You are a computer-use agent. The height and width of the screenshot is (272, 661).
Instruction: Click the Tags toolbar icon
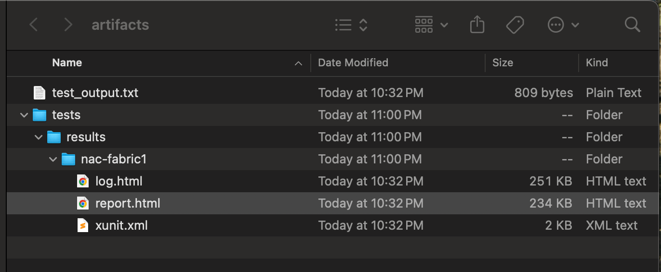click(x=515, y=25)
